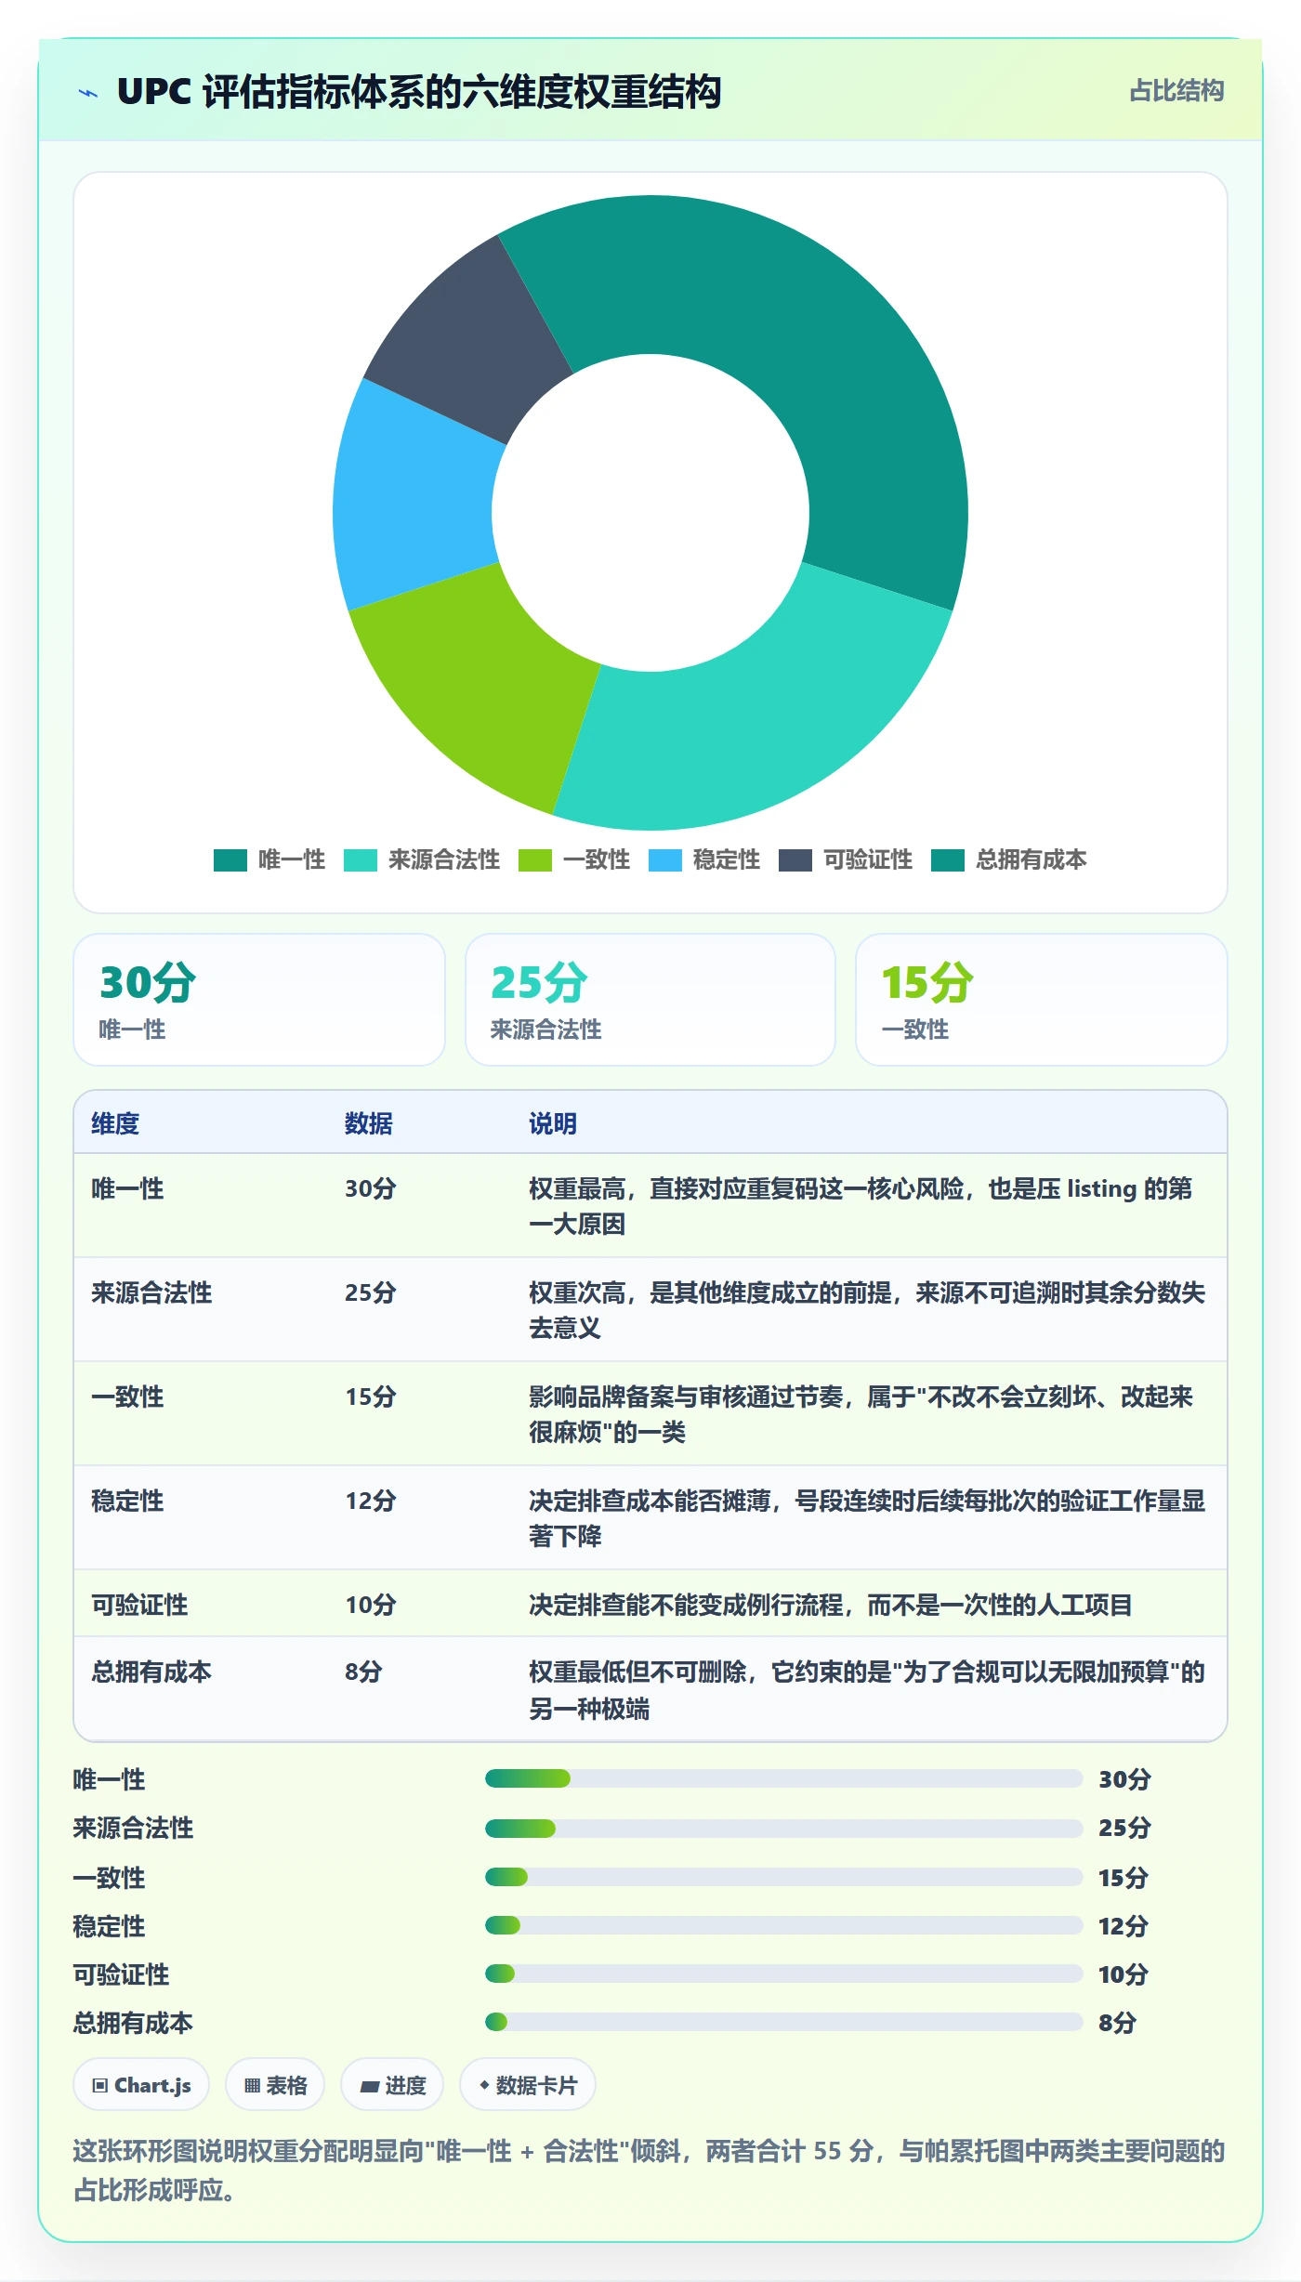Toggle the 一致性 legend entry
This screenshot has height=2282, width=1301.
pyautogui.click(x=574, y=860)
